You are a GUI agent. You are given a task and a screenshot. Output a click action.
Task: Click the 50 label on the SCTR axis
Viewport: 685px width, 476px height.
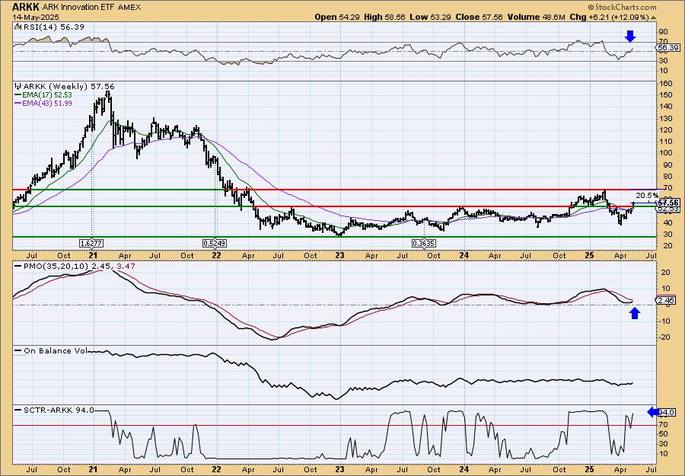pyautogui.click(x=663, y=433)
